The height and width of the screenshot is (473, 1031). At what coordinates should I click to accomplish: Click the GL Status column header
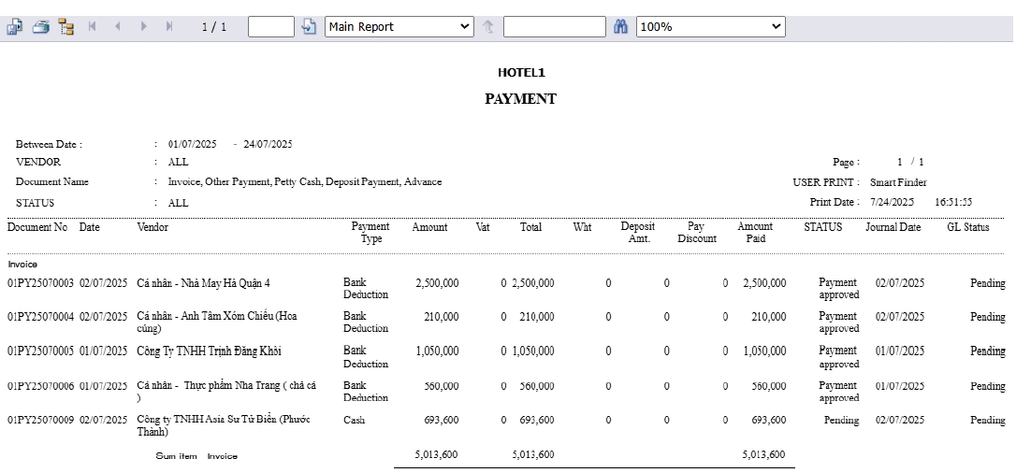[967, 227]
